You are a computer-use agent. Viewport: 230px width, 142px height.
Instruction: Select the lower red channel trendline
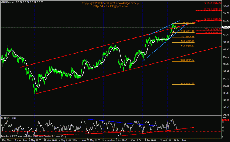click(x=128, y=70)
